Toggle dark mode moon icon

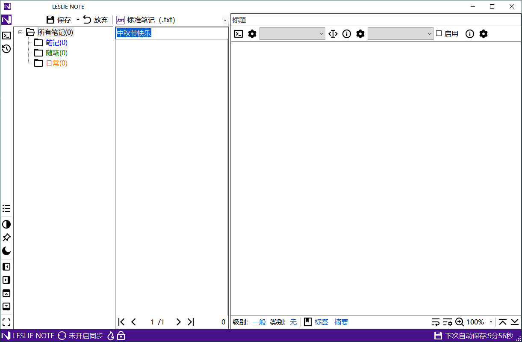pos(6,251)
